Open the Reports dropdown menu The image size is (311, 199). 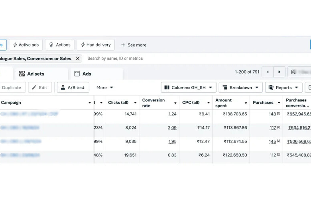tap(283, 88)
